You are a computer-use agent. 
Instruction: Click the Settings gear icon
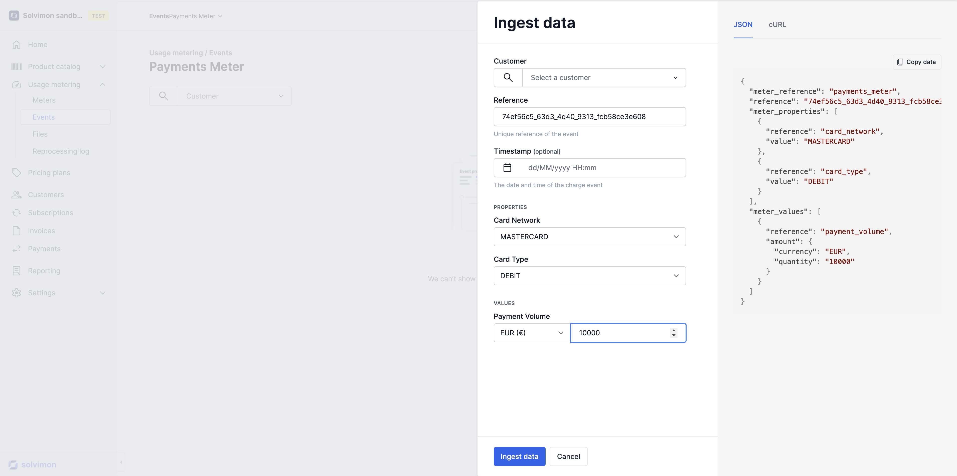tap(16, 293)
